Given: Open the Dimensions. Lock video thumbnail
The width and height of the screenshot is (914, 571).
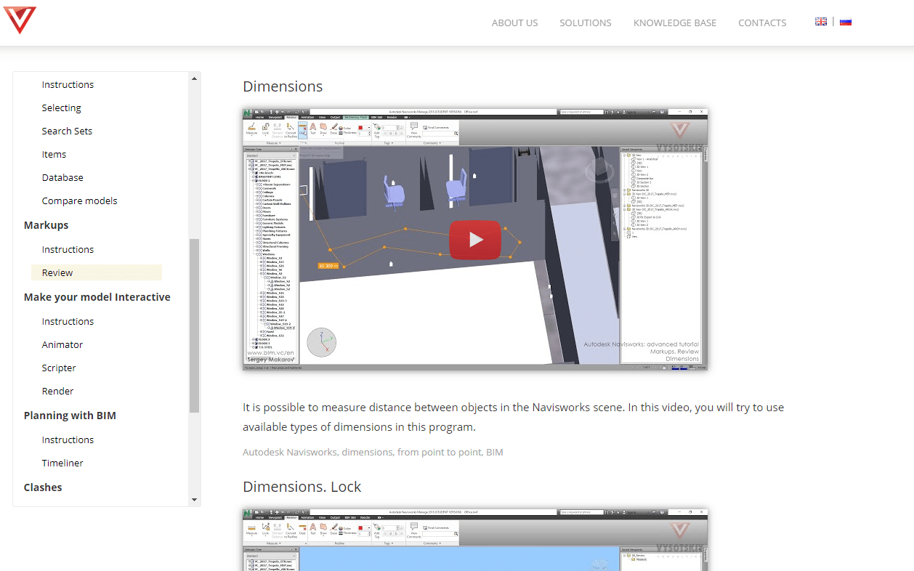Looking at the screenshot, I should pyautogui.click(x=475, y=540).
